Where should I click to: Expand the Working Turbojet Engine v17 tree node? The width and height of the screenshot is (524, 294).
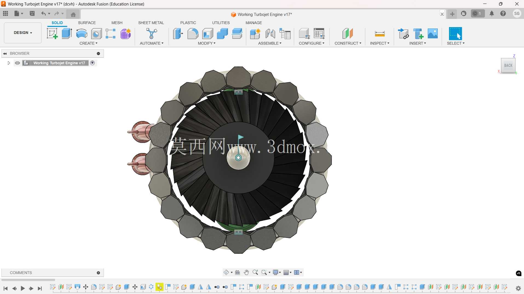(9, 63)
